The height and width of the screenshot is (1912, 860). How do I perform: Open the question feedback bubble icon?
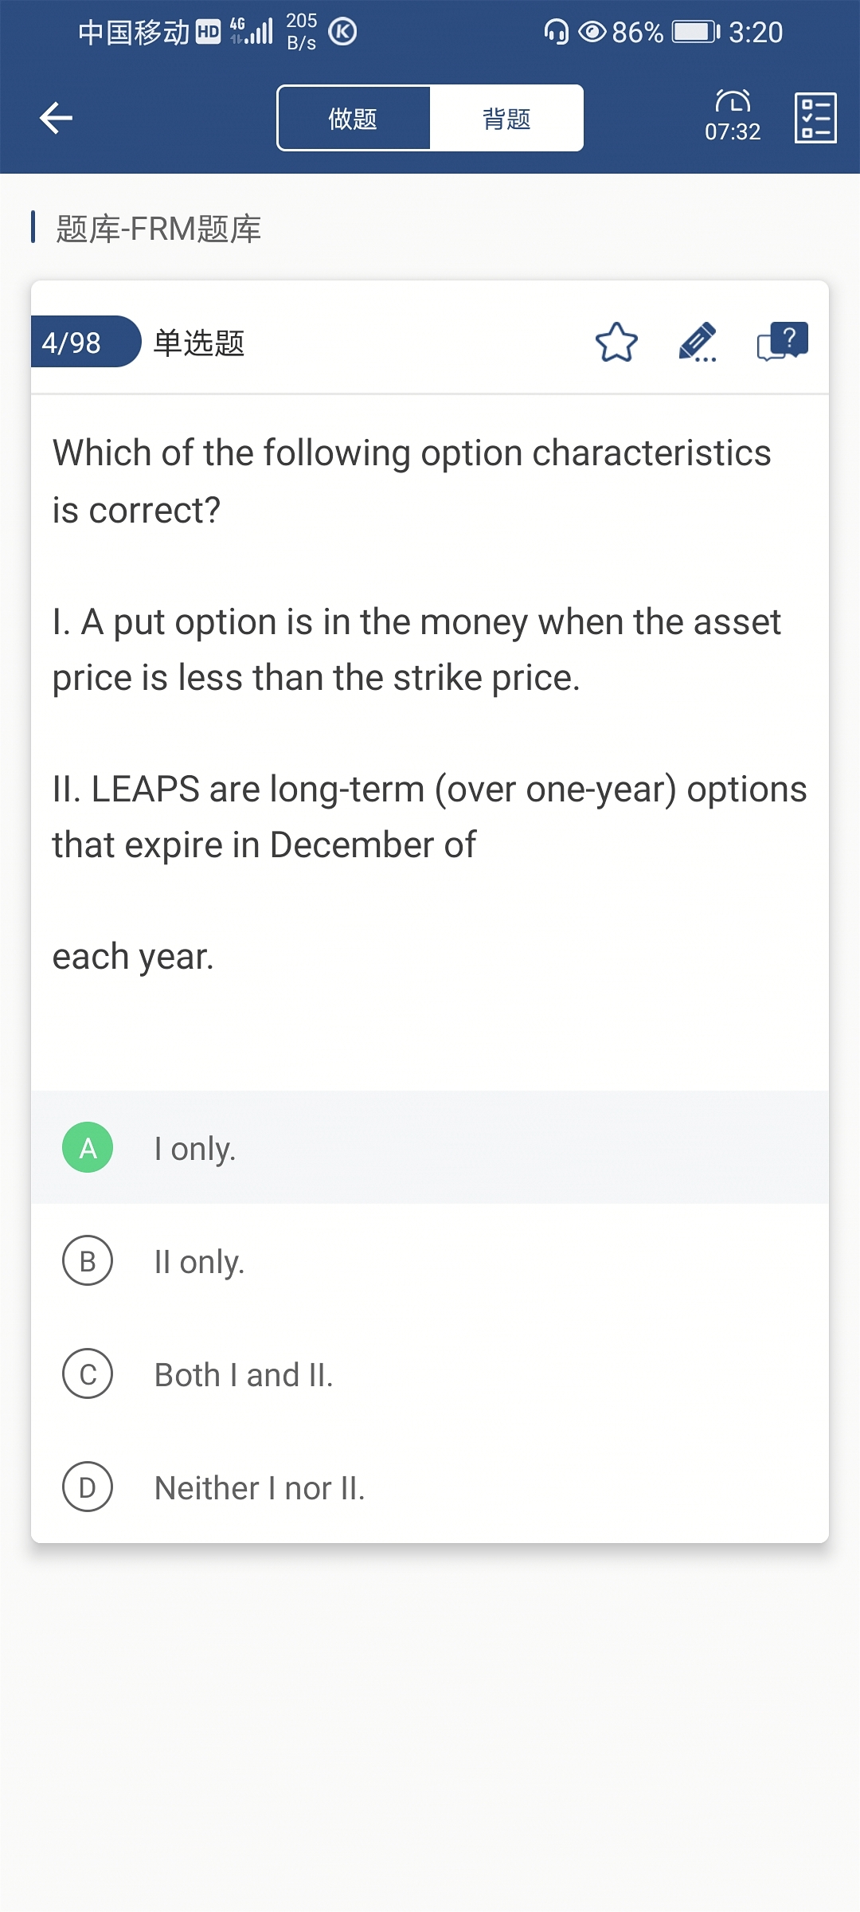[x=782, y=343]
